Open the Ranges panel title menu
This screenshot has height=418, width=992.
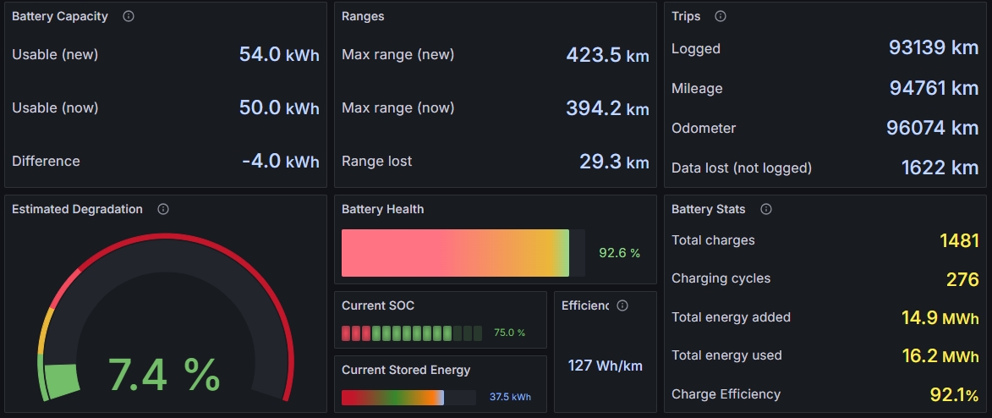coord(363,16)
